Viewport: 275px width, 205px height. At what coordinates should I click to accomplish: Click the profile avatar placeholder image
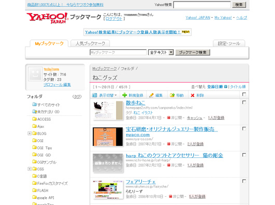pos(35,74)
